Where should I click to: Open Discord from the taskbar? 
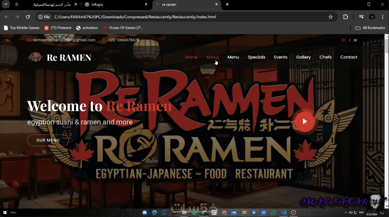[x=145, y=212]
